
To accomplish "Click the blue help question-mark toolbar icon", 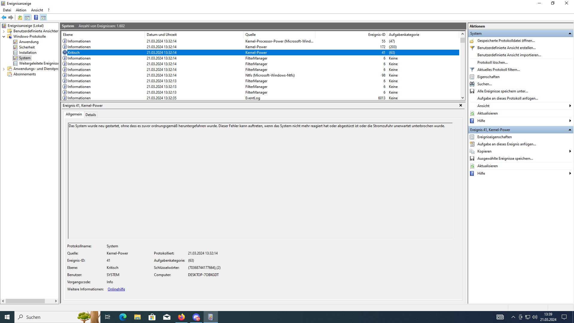I will click(x=36, y=17).
